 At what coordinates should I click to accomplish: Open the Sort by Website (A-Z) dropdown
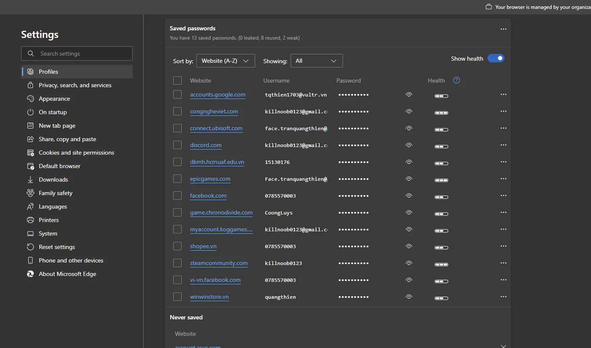226,61
